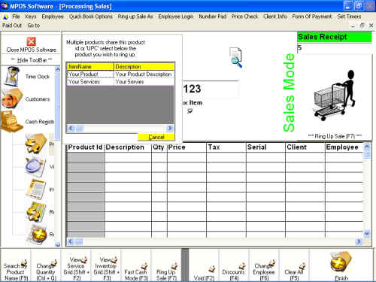Open the Price Check menu
The image size is (376, 282).
pyautogui.click(x=244, y=17)
